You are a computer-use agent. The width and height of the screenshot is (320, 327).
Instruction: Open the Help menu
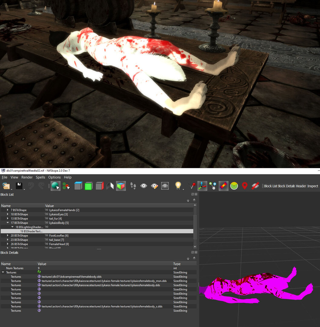point(68,177)
